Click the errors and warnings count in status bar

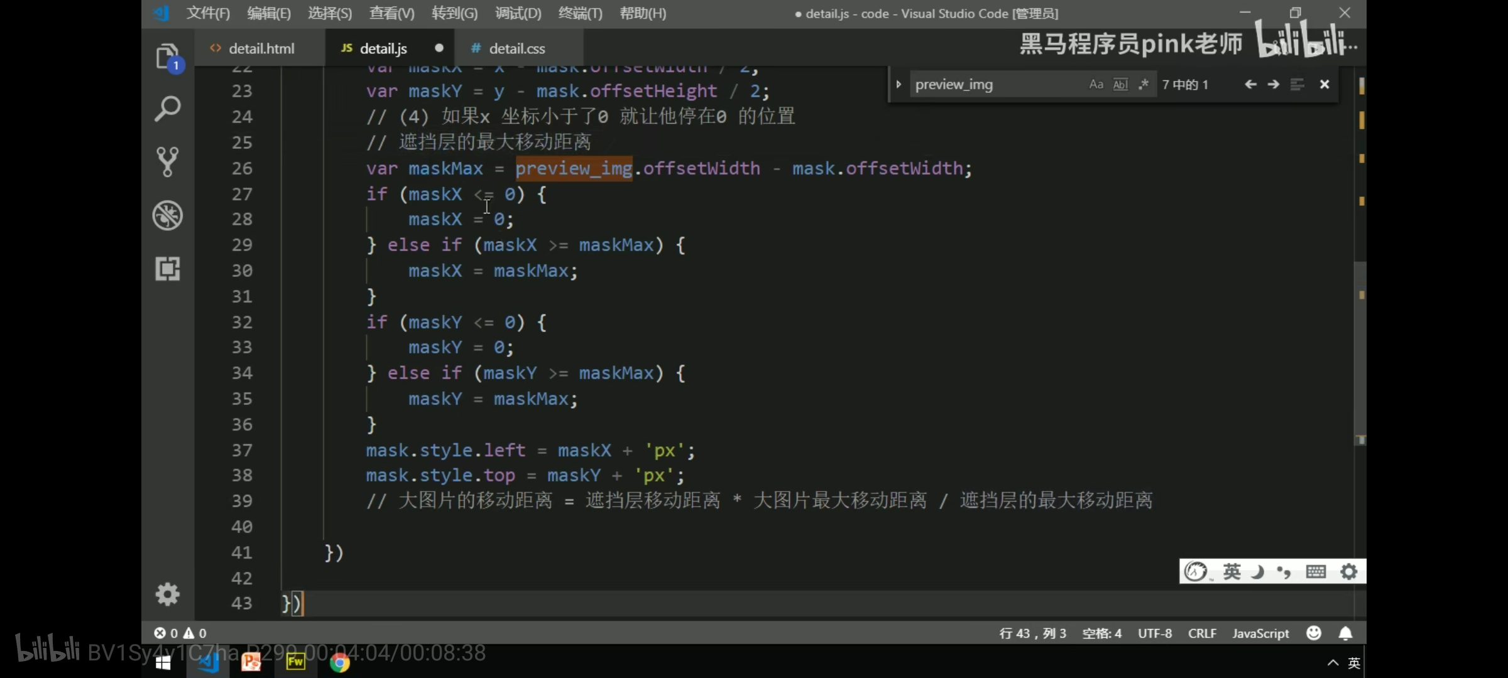180,633
